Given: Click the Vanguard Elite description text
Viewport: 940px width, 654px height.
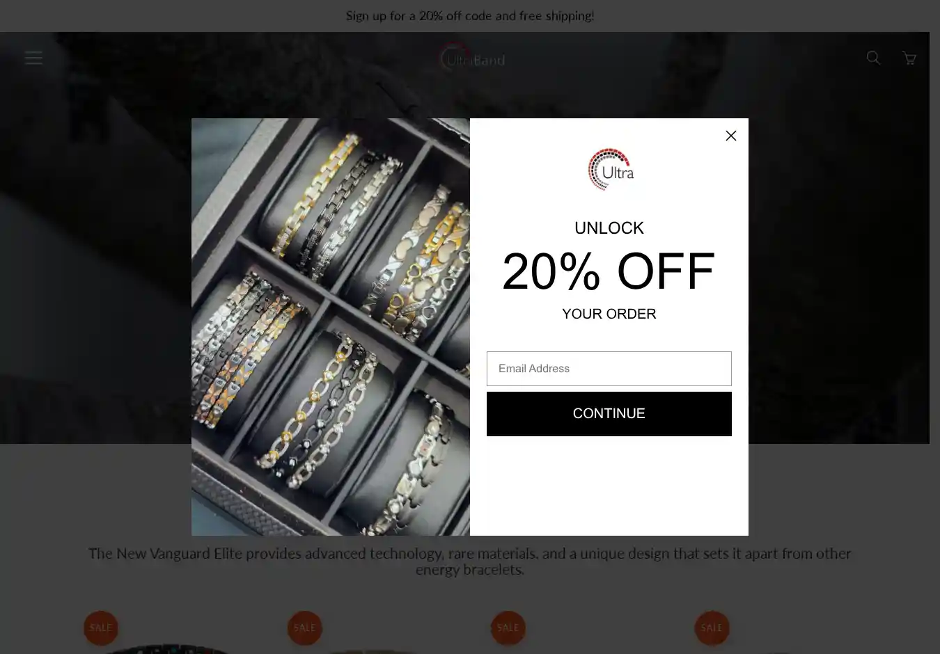Looking at the screenshot, I should (x=470, y=561).
